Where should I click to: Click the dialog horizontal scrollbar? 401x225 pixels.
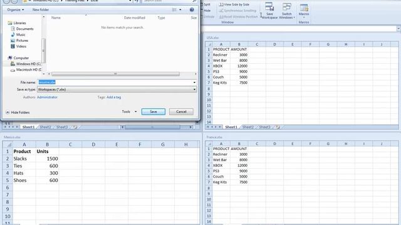coord(115,74)
